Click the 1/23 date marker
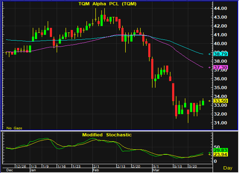This screenshot has height=173, width=239. pyautogui.click(x=76, y=166)
